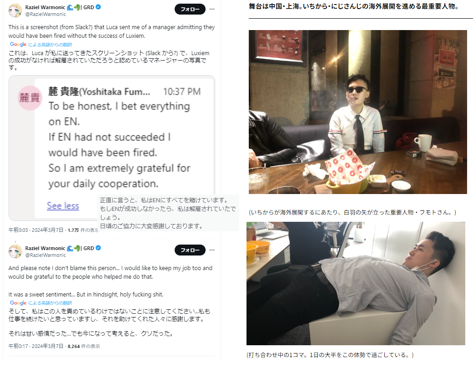Click Raziel Warmonic's avatar on second tweet
The height and width of the screenshot is (368, 473).
(15, 251)
